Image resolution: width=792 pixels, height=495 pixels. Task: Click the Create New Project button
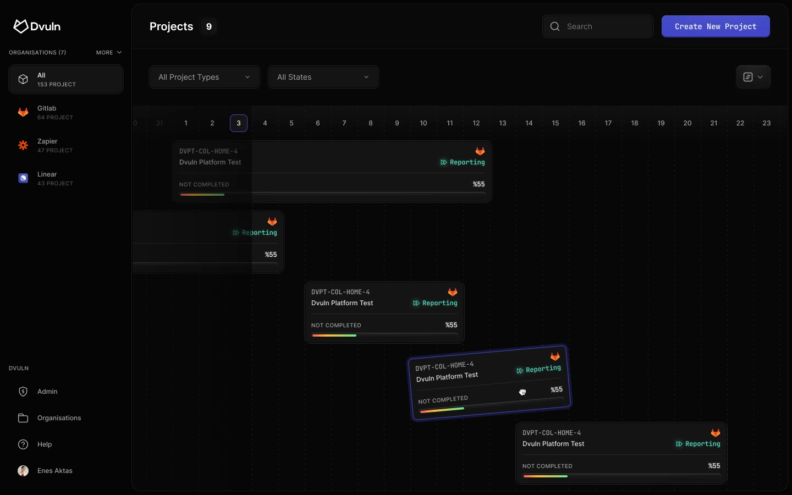pyautogui.click(x=716, y=26)
